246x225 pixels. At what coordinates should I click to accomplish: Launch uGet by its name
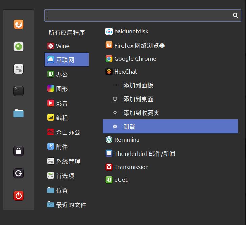[x=121, y=180]
